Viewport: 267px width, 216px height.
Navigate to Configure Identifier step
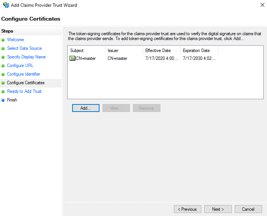24,74
